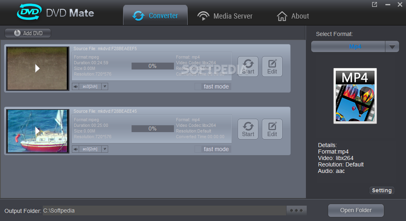Screen dimensions: 406x221
Task: Close the DVD Mate window
Action: [x=400, y=4]
